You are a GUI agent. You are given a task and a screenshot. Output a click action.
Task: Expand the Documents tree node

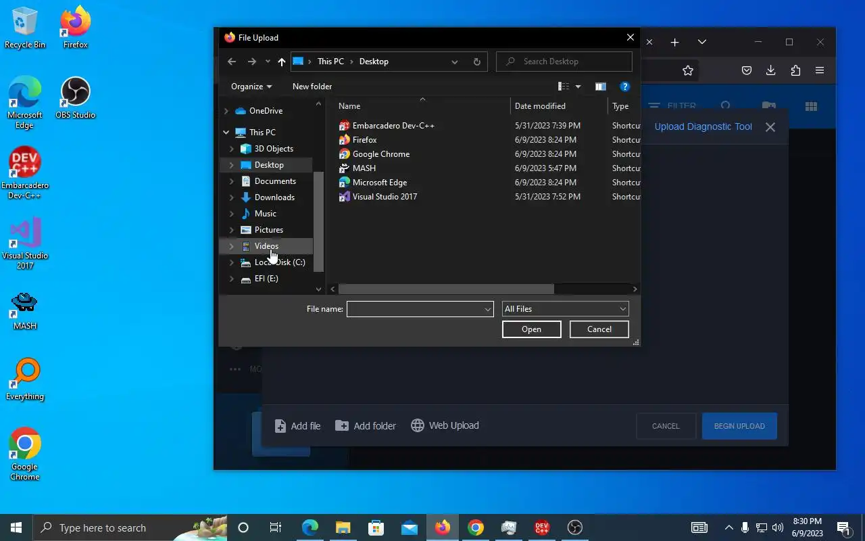[x=232, y=181]
